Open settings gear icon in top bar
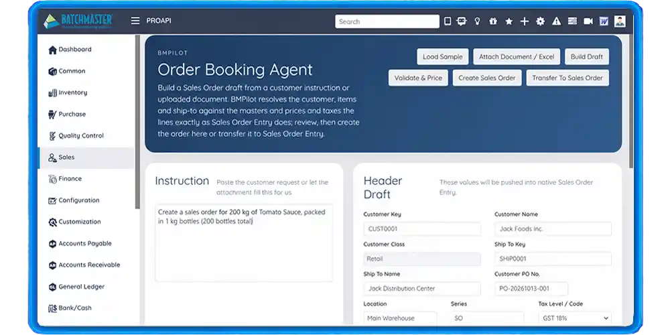 (540, 21)
